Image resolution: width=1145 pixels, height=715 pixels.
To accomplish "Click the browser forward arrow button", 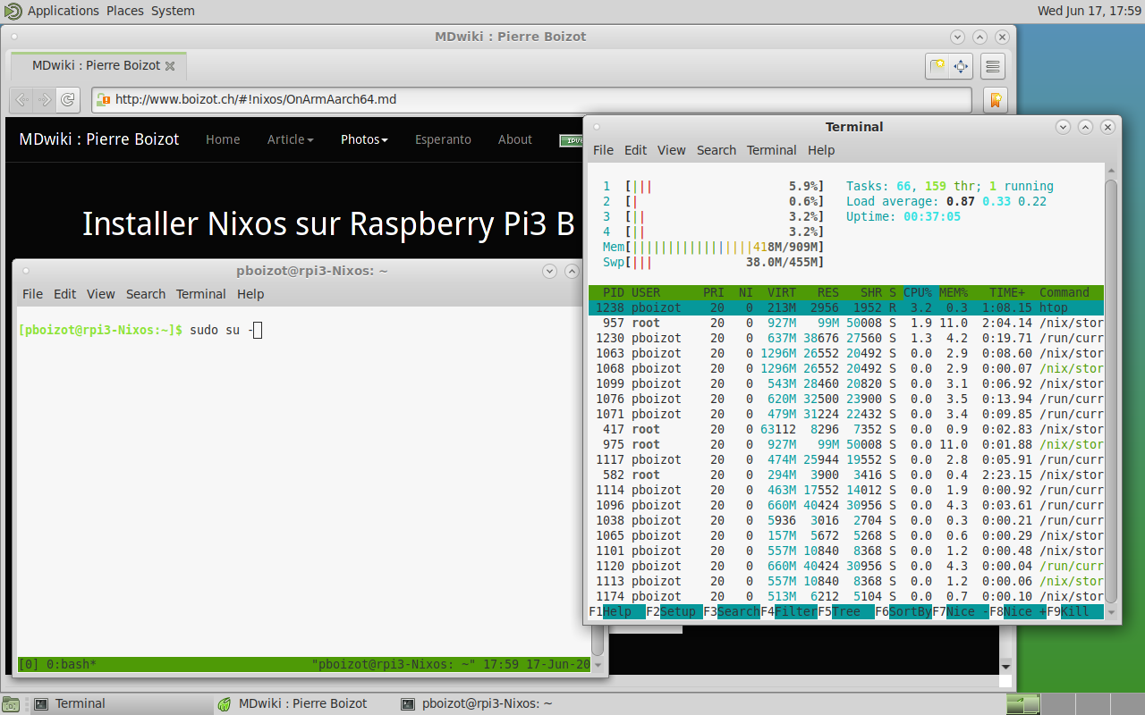I will (44, 99).
